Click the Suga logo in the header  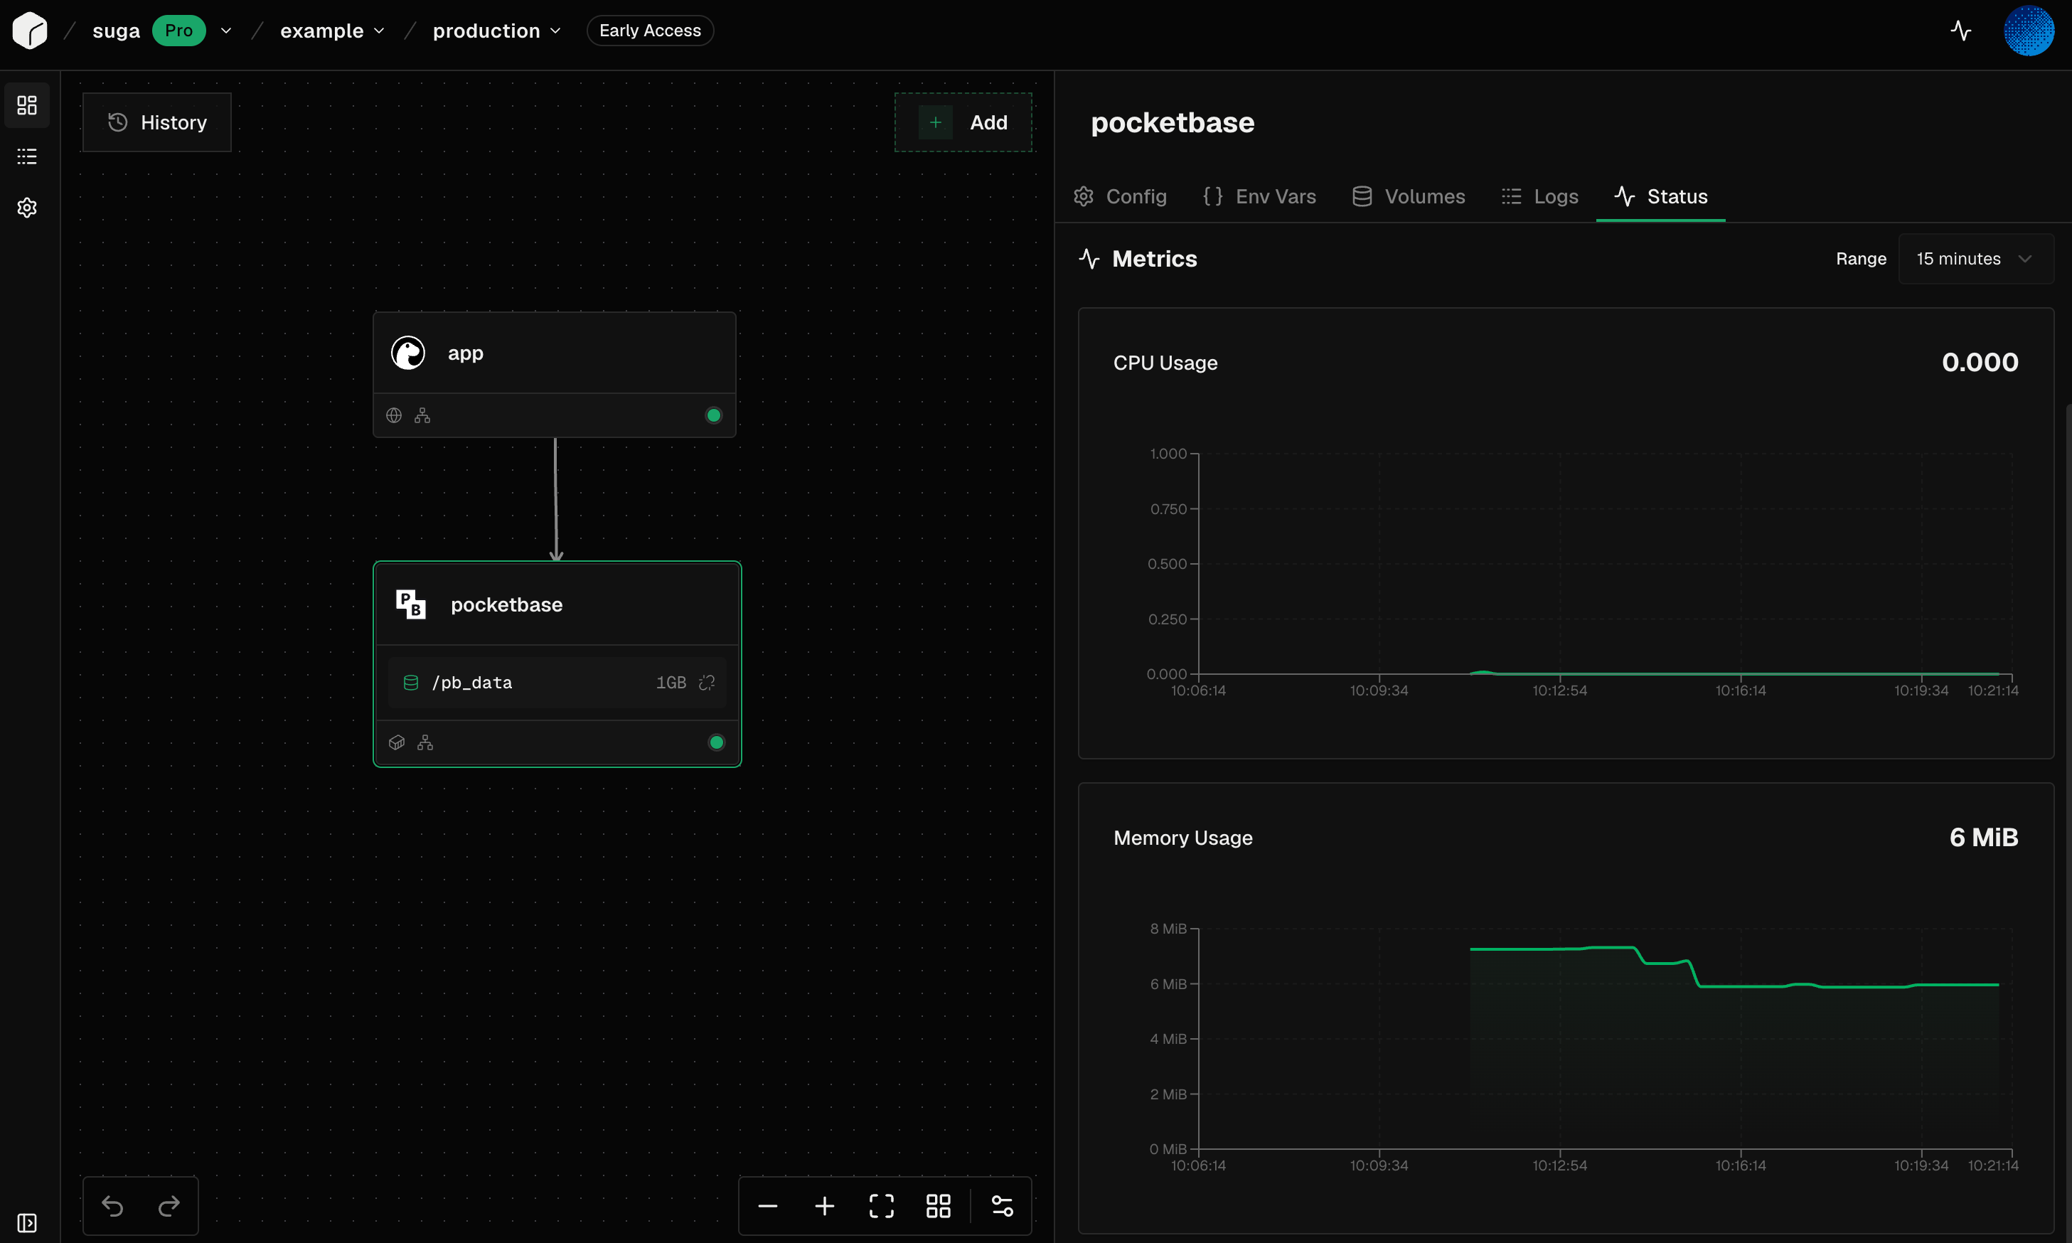pyautogui.click(x=30, y=31)
